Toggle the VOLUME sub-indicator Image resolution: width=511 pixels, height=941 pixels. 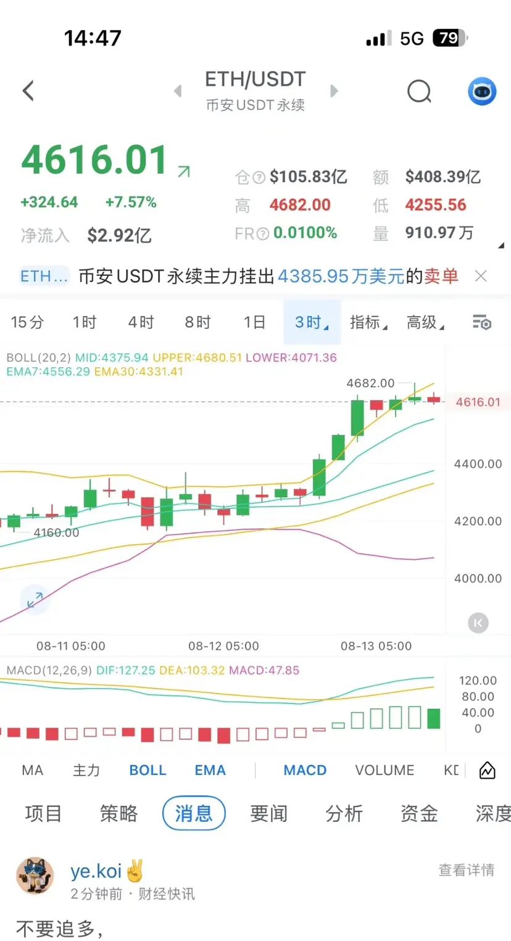[384, 770]
